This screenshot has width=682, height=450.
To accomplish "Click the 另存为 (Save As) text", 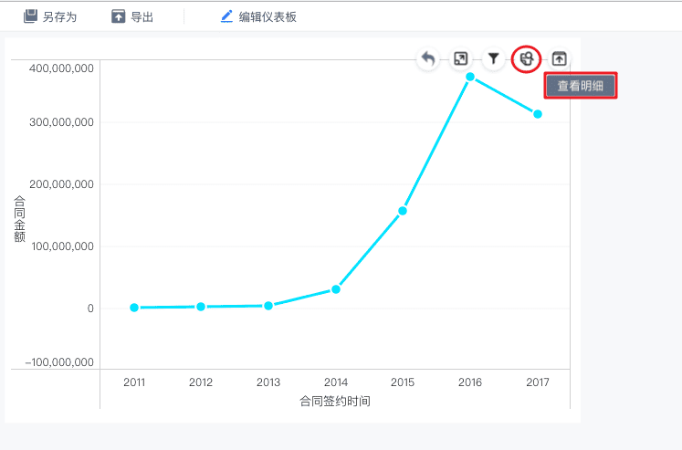I will (x=59, y=17).
